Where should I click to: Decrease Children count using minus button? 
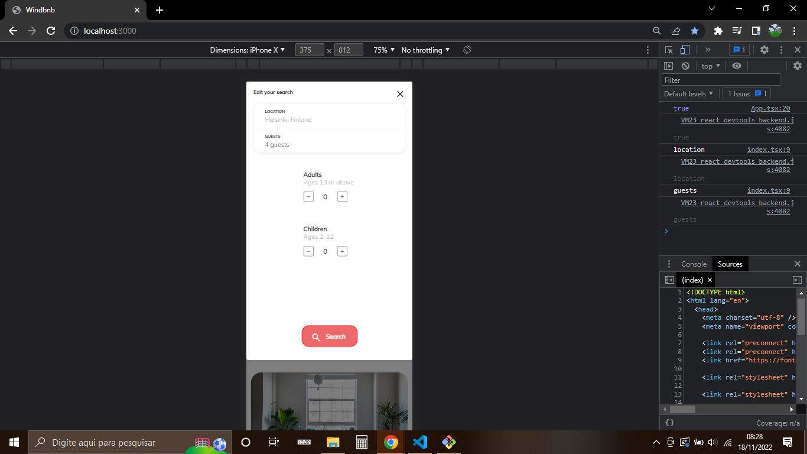coord(308,251)
